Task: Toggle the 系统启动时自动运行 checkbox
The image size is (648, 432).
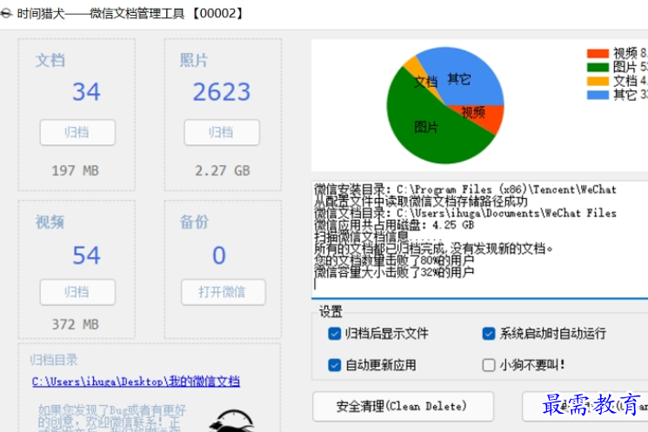Action: 489,333
